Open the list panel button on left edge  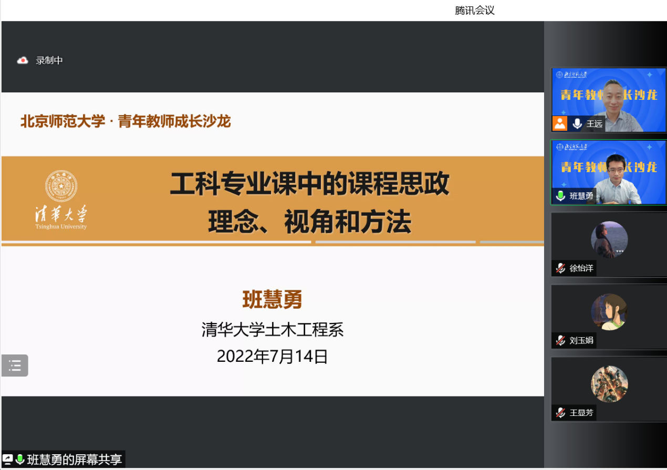pos(15,365)
